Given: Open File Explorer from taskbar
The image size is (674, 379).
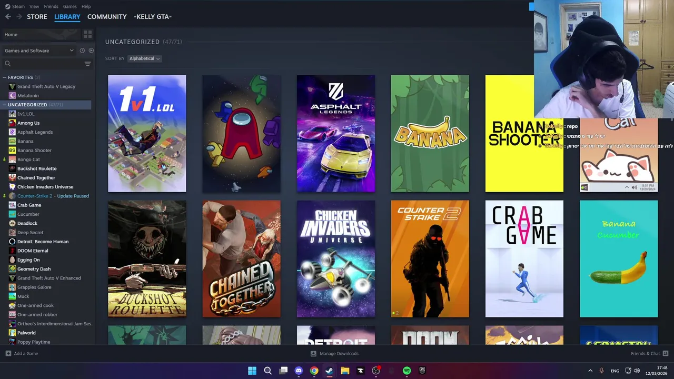Looking at the screenshot, I should click(x=345, y=371).
